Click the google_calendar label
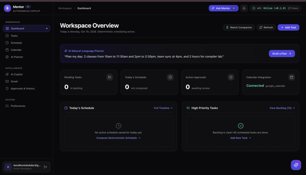This screenshot has width=306, height=175. pos(275,86)
